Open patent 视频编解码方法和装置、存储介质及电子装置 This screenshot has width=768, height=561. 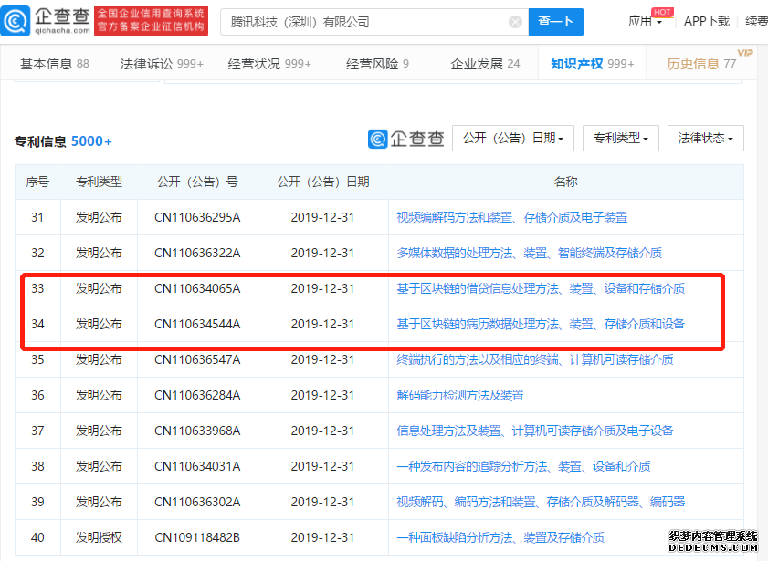point(511,217)
